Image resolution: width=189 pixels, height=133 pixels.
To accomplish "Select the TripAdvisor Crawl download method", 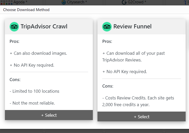I will [49, 115].
